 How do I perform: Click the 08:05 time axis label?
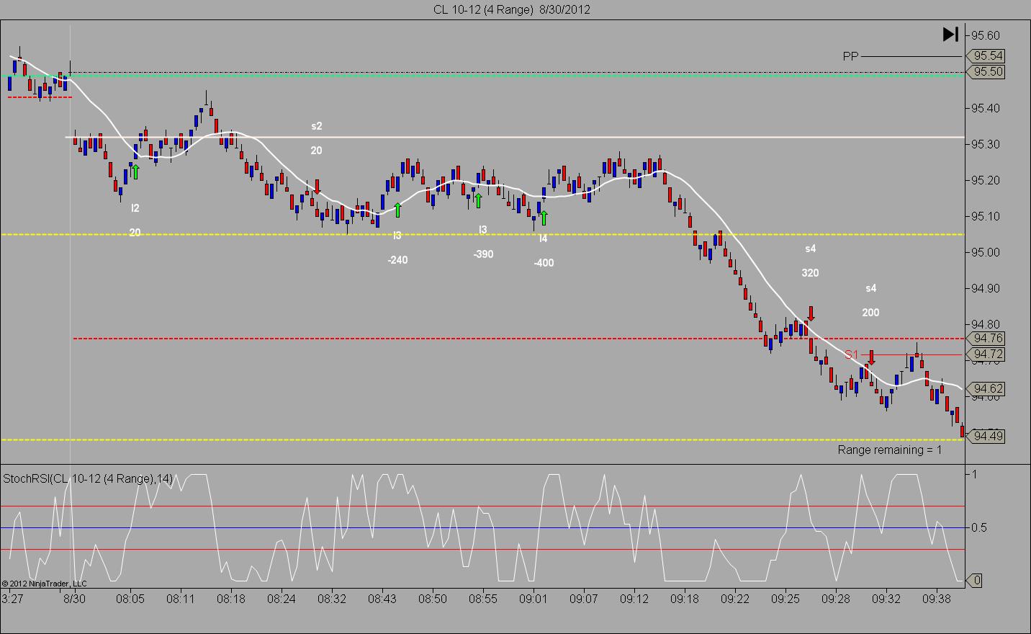(x=130, y=599)
